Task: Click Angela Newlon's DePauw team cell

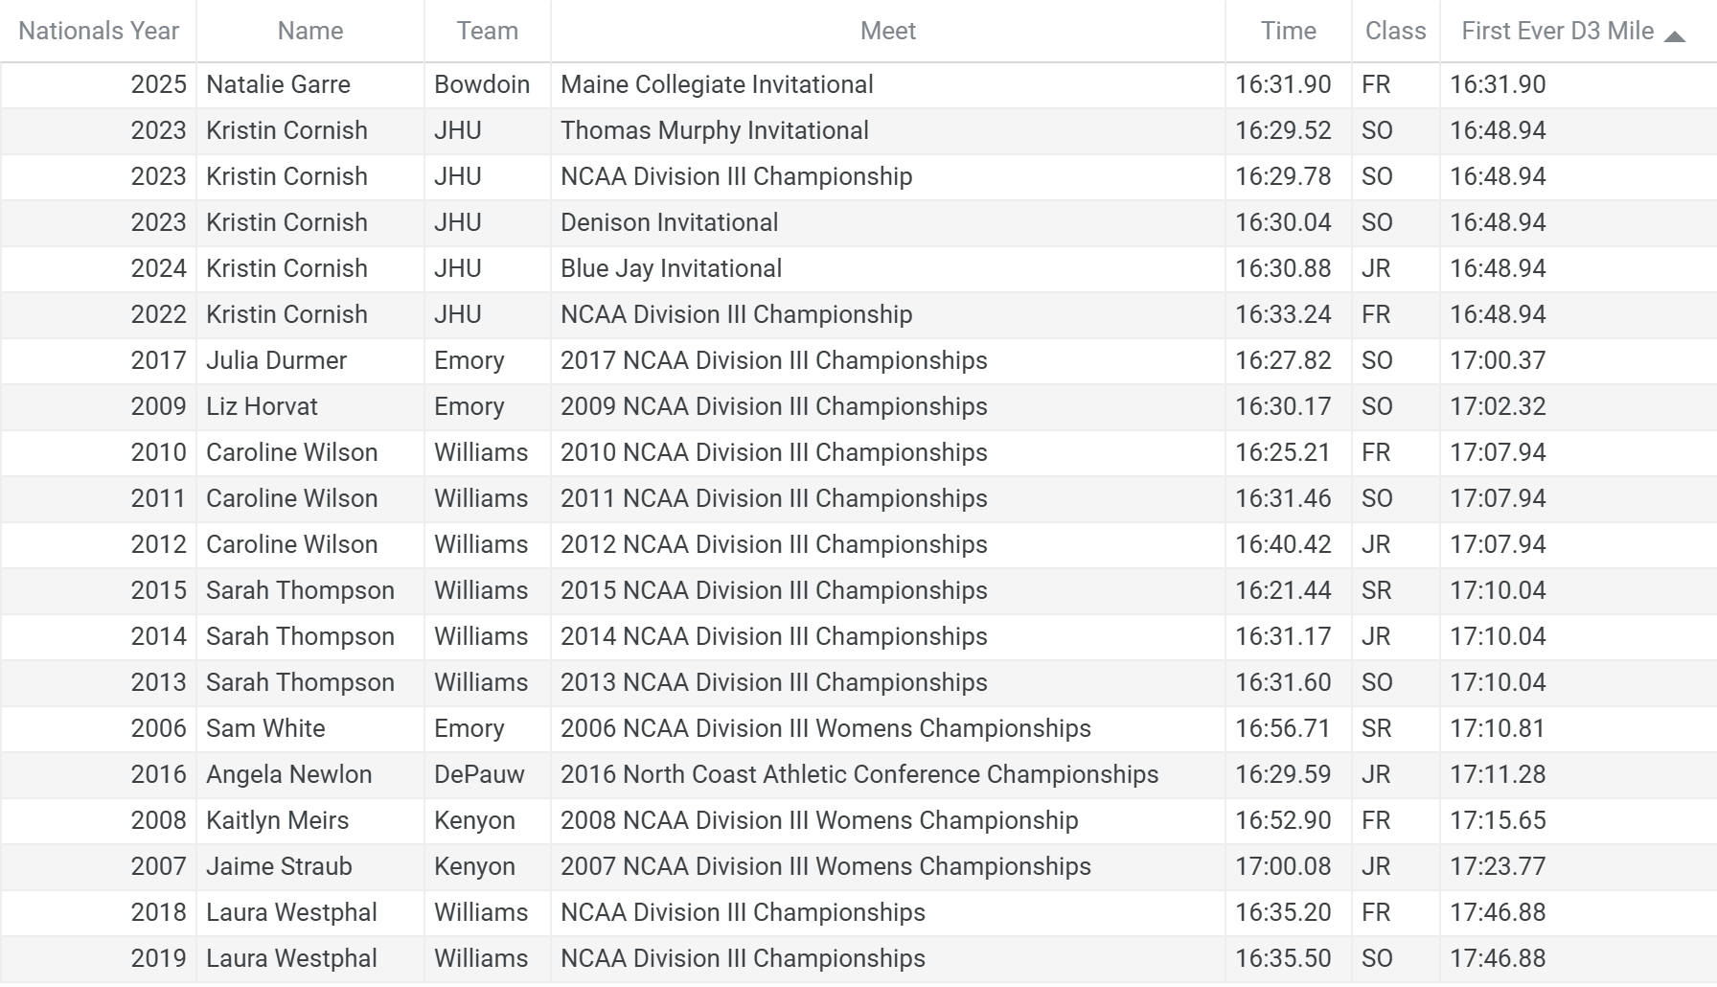Action: 479,774
